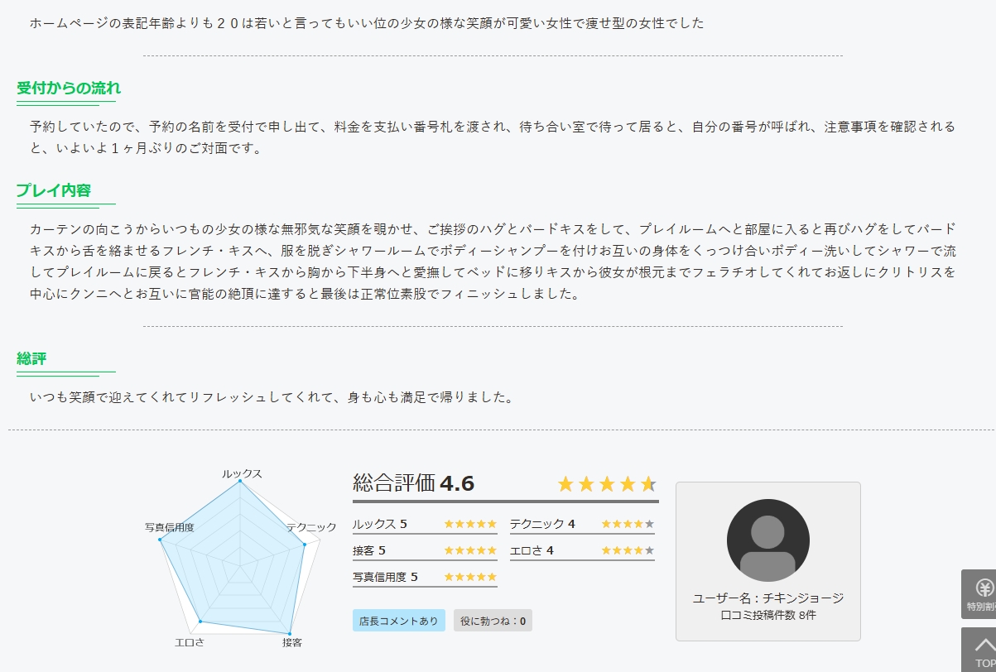Click the テクニック four-star rating
Viewport: 996px width, 672px height.
627,524
